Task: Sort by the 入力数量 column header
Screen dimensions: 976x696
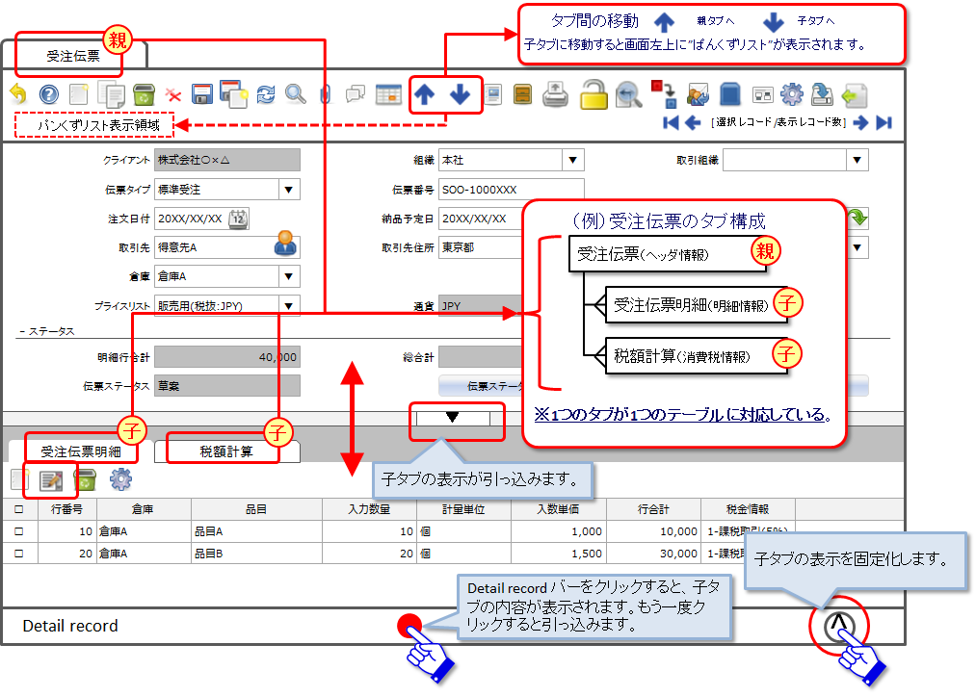Action: pyautogui.click(x=369, y=509)
